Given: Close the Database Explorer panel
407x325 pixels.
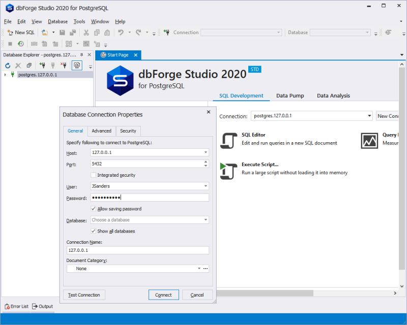Looking at the screenshot, I should (90, 55).
